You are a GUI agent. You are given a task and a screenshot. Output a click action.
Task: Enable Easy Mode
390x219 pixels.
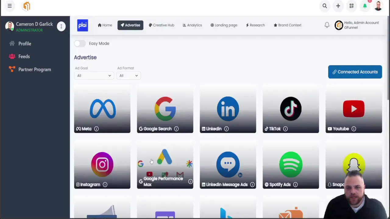[x=80, y=43]
